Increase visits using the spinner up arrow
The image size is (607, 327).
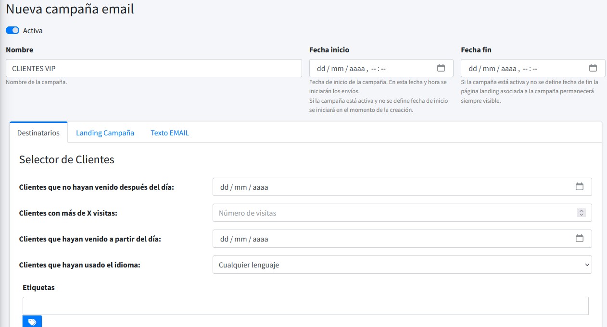582,210
